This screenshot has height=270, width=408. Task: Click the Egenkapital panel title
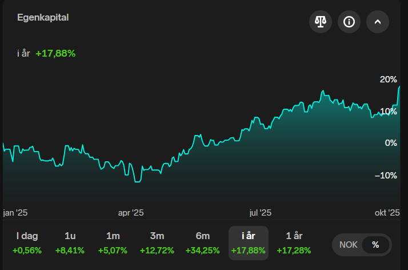coord(43,17)
